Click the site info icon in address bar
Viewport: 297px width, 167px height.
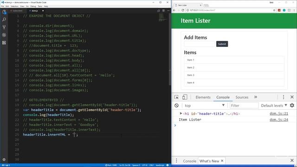[x=187, y=10]
